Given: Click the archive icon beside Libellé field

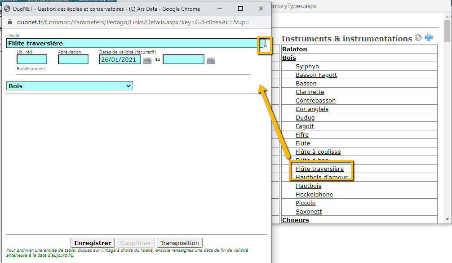Looking at the screenshot, I should click(265, 45).
